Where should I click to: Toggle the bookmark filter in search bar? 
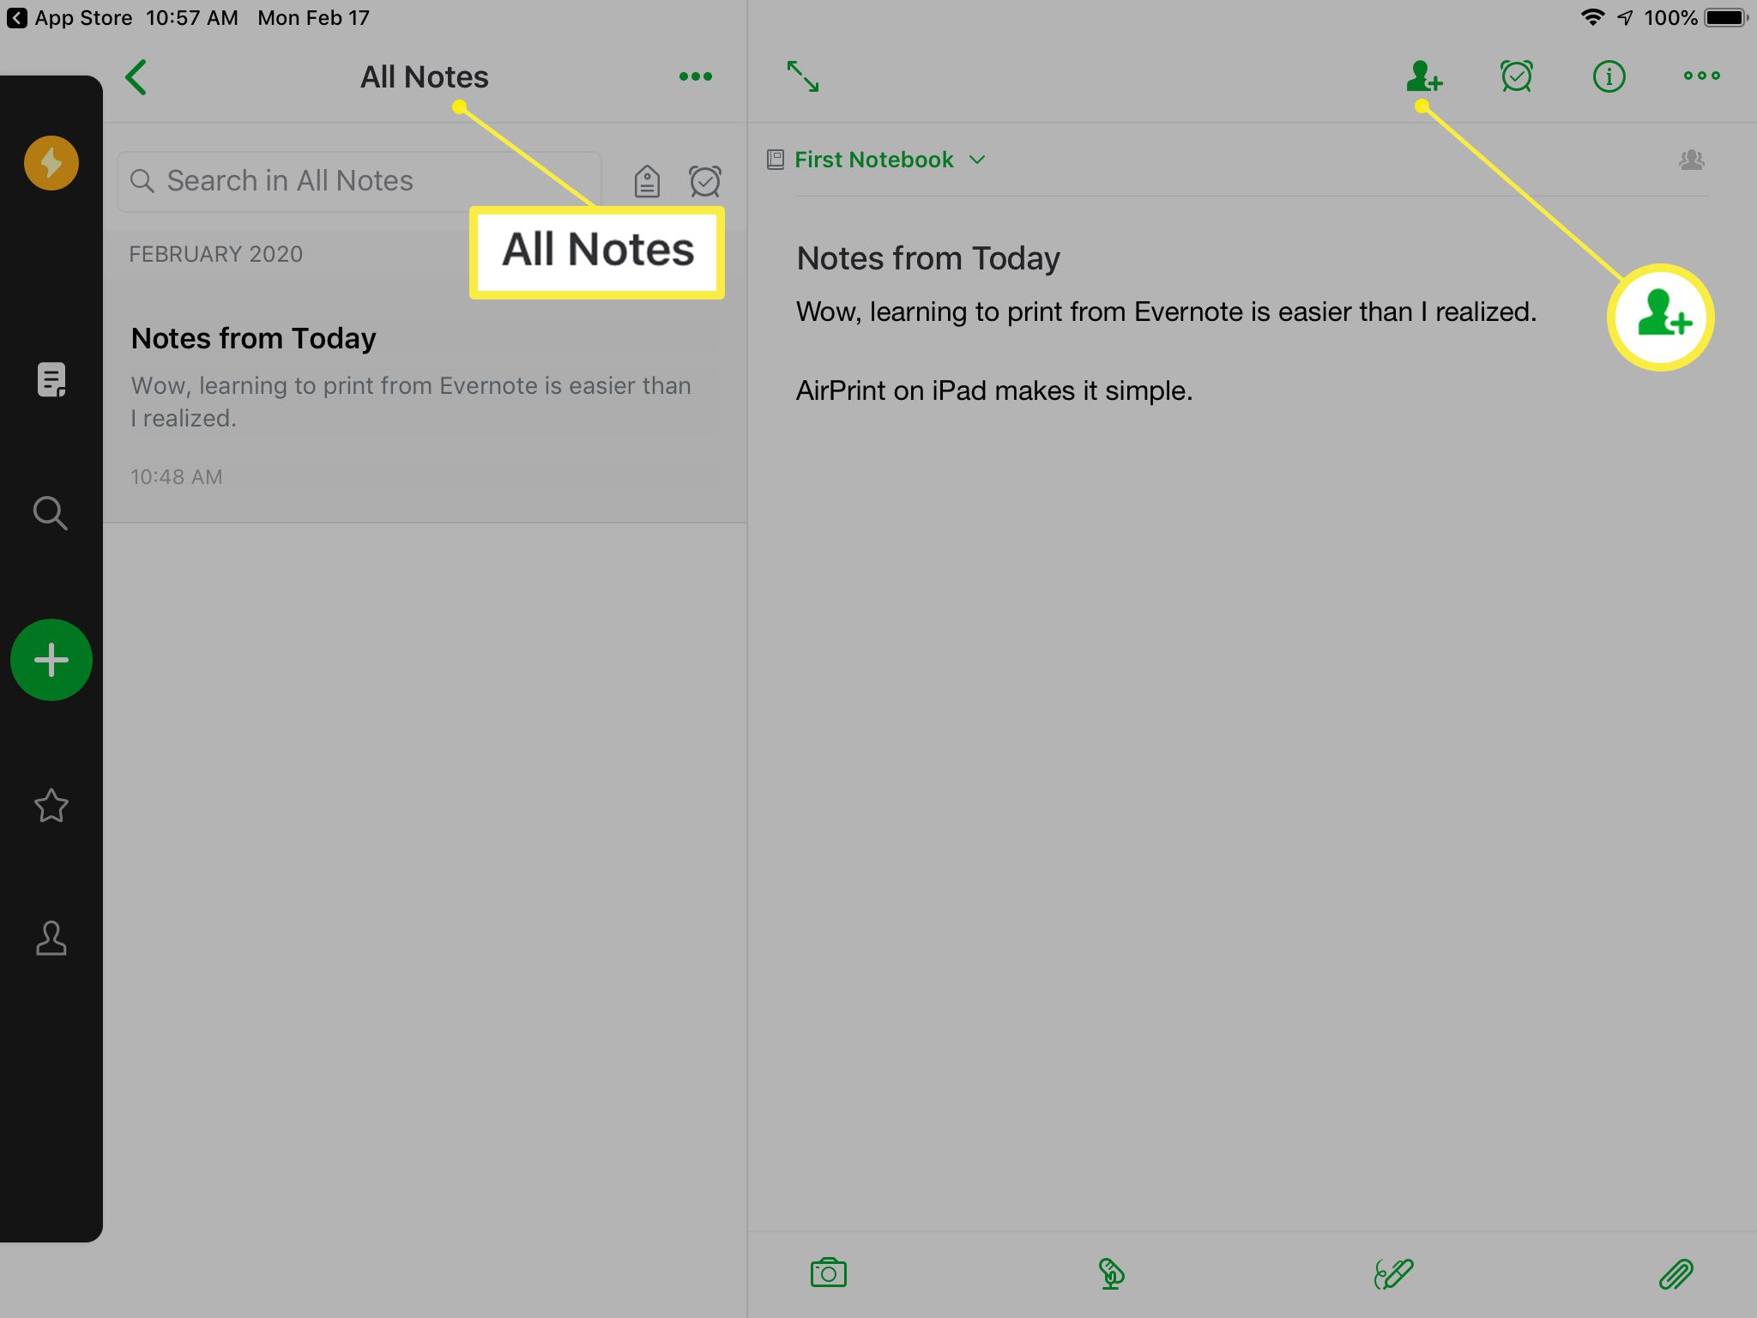click(x=646, y=180)
